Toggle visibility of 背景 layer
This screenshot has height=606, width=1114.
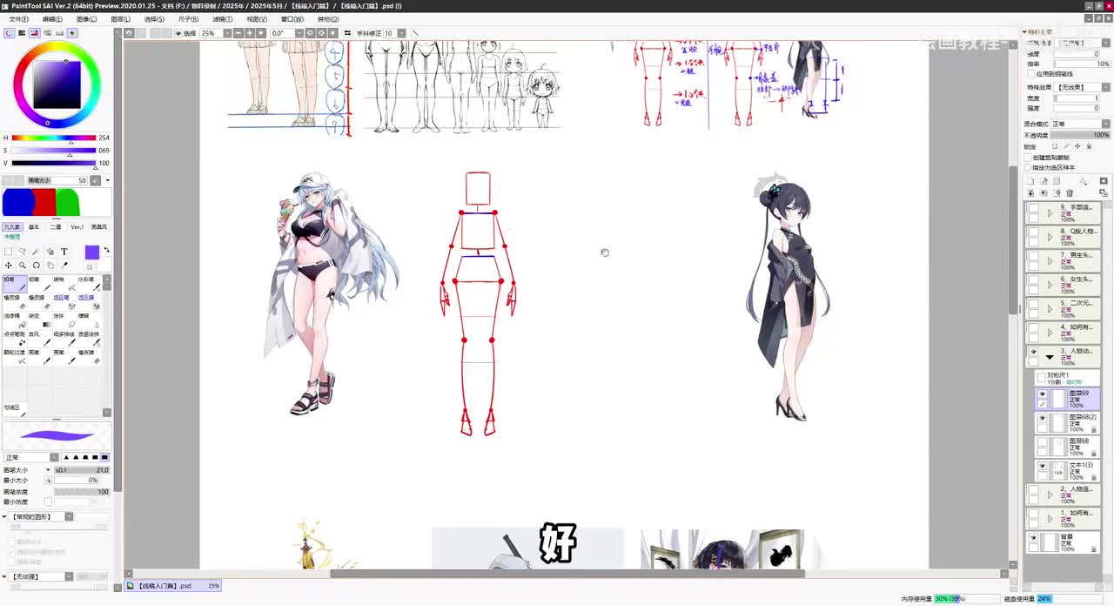coord(1033,539)
